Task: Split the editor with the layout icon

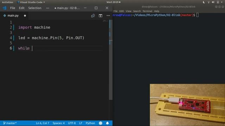Action: click(x=101, y=16)
